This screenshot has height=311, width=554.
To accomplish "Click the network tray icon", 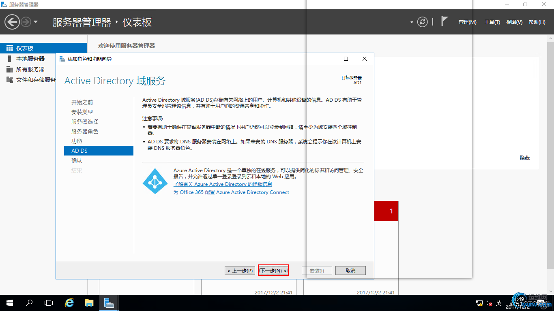I will tap(479, 303).
